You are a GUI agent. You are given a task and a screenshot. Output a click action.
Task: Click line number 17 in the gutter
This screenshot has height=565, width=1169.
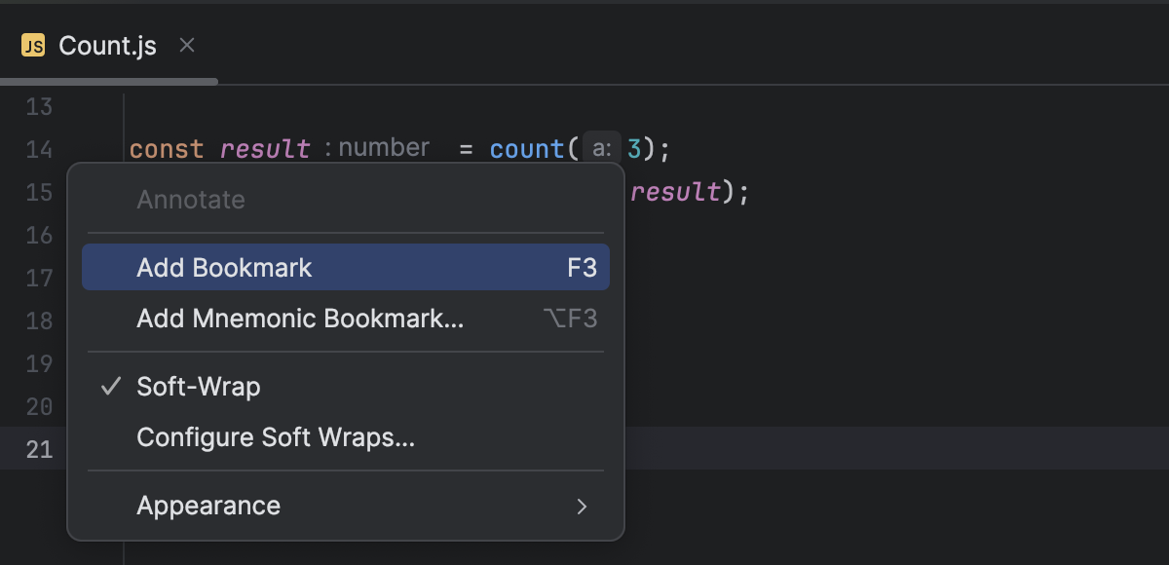[x=39, y=278]
